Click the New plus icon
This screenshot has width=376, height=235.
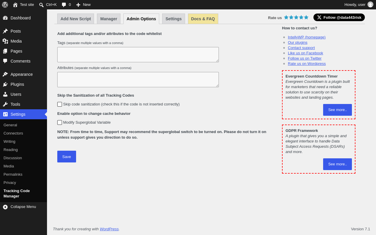tap(78, 5)
